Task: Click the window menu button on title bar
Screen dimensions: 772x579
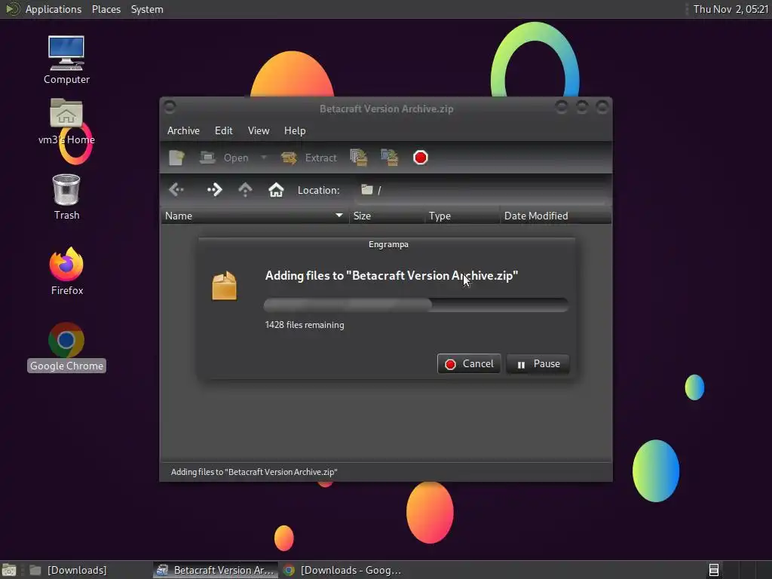Action: (x=170, y=106)
